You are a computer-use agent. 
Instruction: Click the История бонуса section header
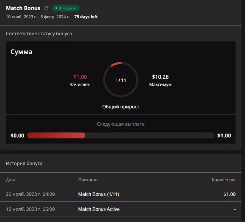(24, 163)
